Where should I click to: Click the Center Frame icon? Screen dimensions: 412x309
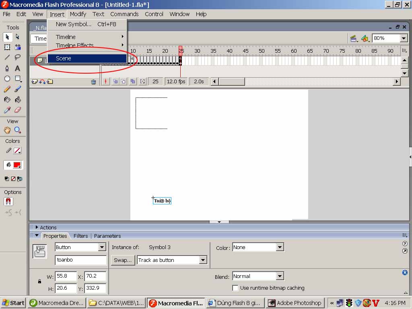(106, 81)
